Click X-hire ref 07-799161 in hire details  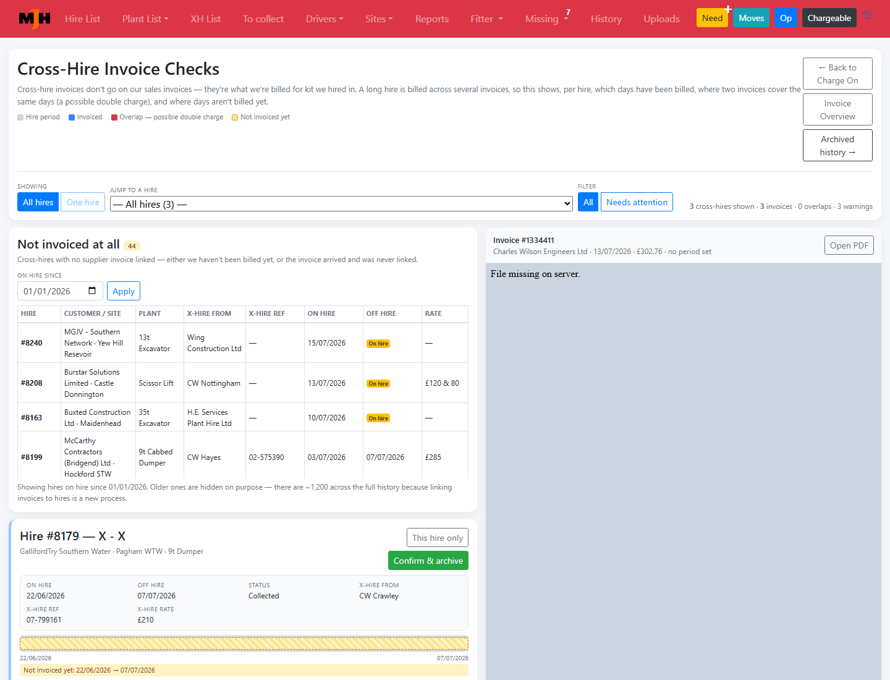click(44, 620)
